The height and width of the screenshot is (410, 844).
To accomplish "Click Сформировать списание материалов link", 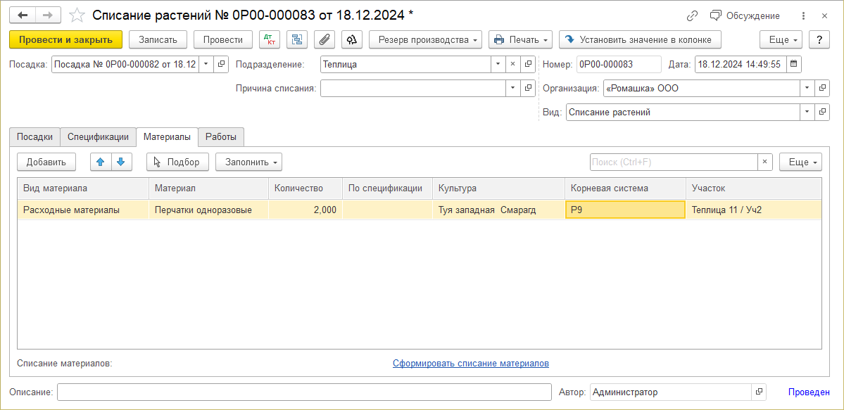I will click(x=470, y=364).
